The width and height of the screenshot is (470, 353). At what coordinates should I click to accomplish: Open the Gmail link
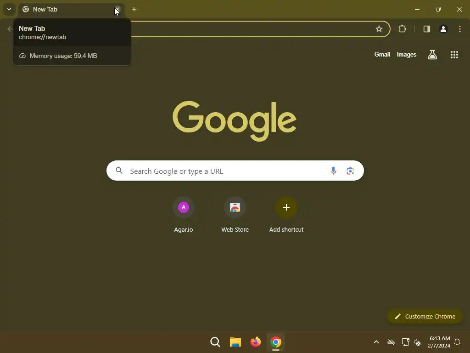click(x=382, y=54)
